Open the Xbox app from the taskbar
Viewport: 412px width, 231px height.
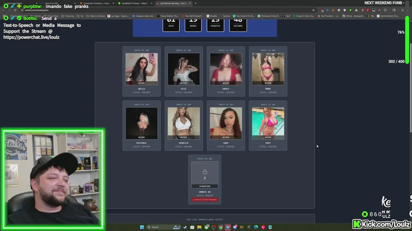click(x=206, y=227)
